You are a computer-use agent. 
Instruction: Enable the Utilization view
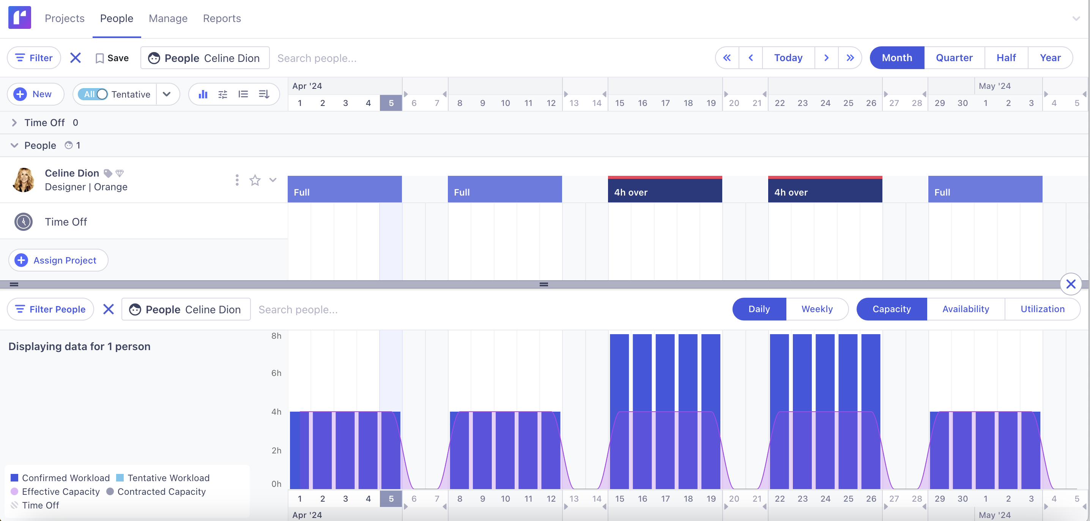click(x=1042, y=309)
